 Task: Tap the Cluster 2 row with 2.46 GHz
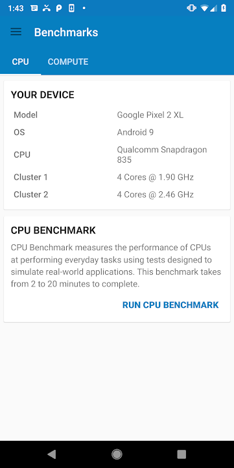(x=117, y=194)
